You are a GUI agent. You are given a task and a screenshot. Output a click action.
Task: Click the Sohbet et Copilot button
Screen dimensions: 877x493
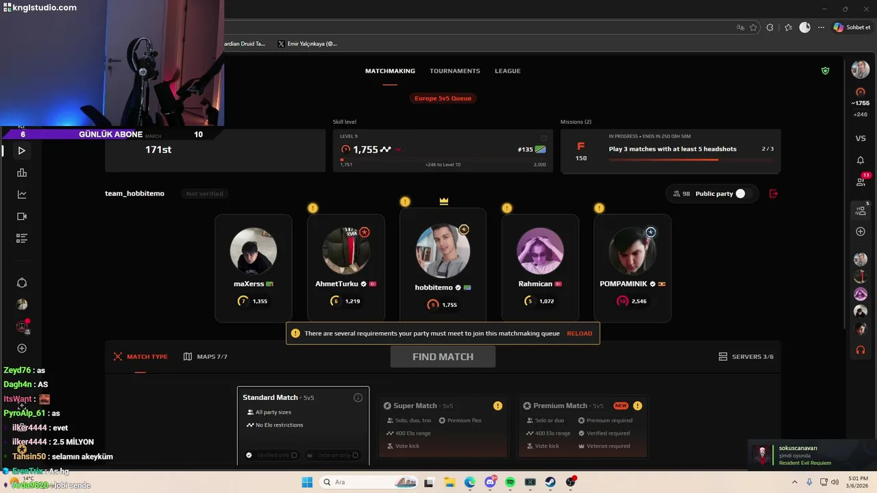[x=852, y=27]
